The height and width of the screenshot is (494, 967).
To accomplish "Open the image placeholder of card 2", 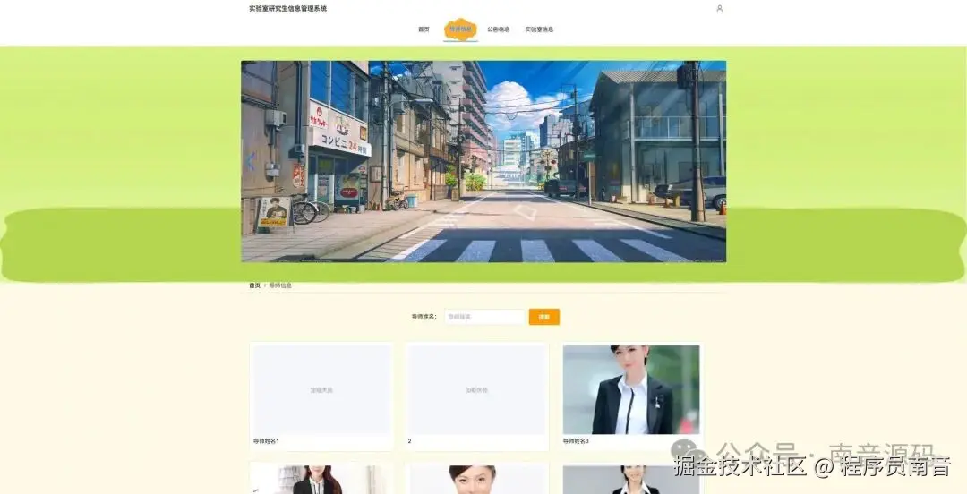I will coord(477,390).
